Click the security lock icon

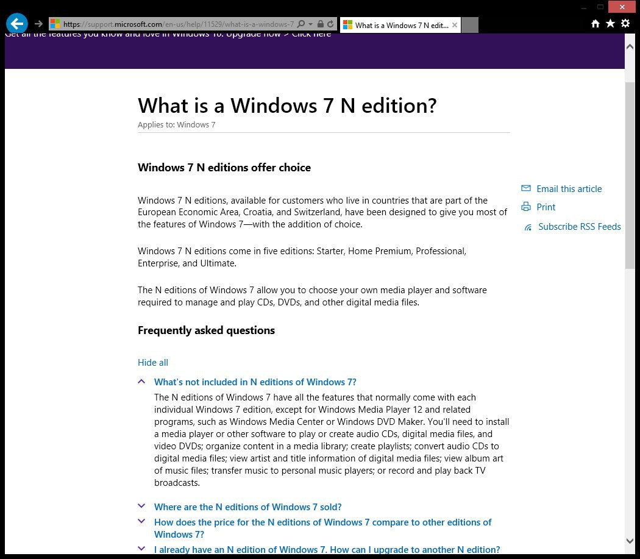[321, 24]
